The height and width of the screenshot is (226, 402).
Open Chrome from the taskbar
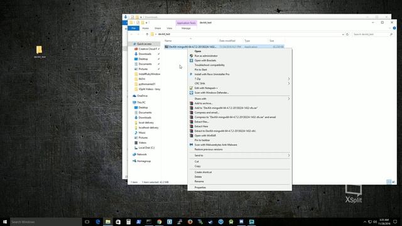[159, 222]
